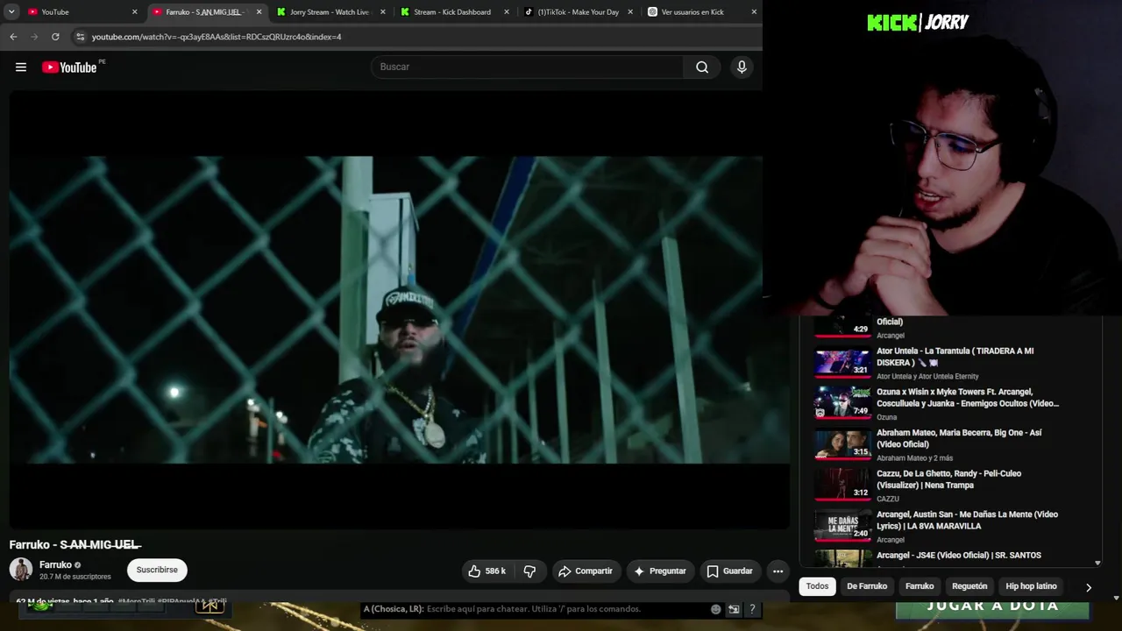Reload the current page
The image size is (1122, 631).
55,37
